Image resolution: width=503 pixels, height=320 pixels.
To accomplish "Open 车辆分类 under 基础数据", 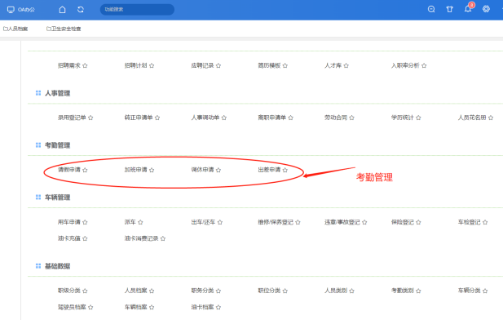I will pyautogui.click(x=470, y=291).
